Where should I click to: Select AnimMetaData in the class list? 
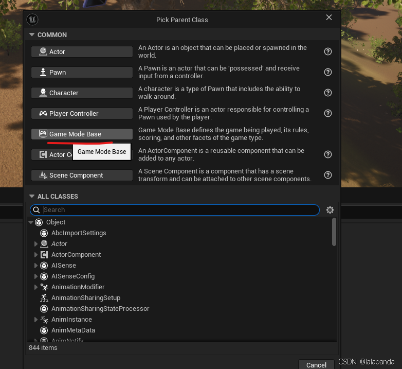coord(73,330)
